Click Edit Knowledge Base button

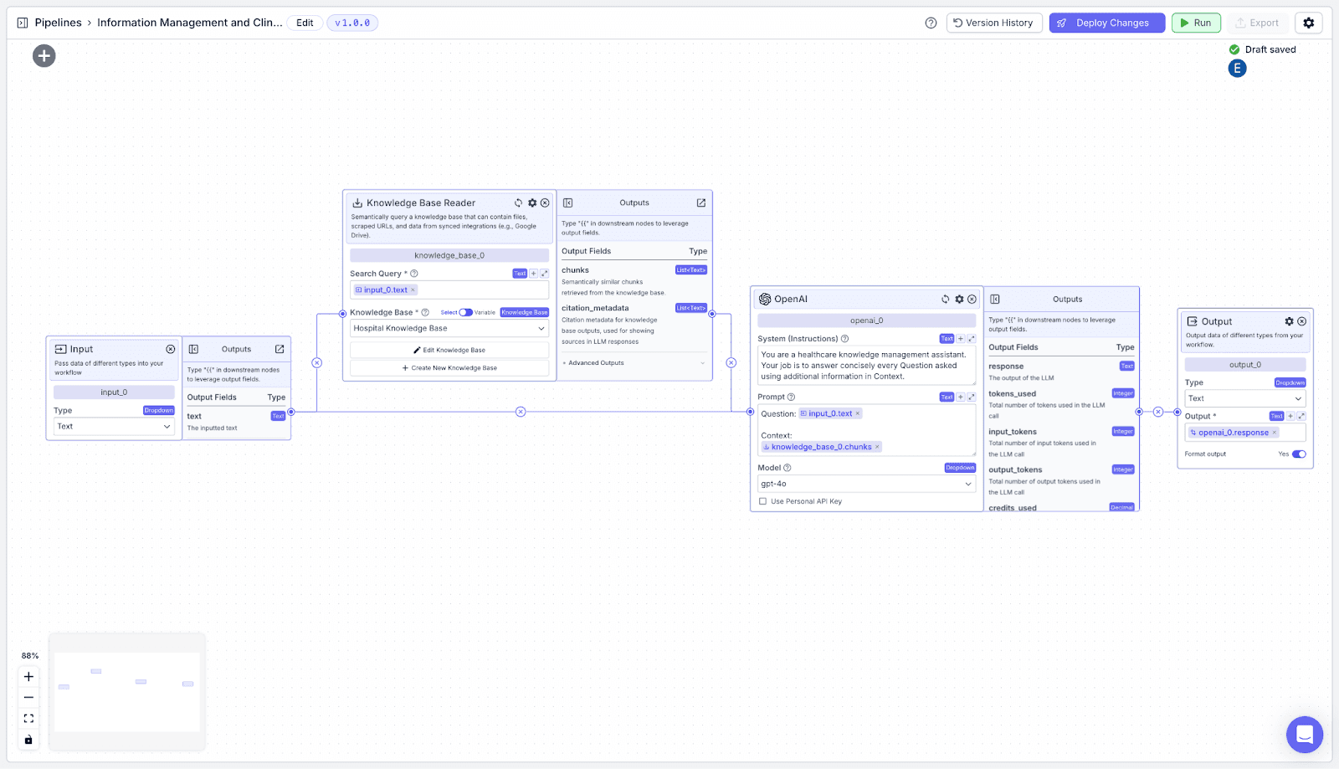[449, 350]
